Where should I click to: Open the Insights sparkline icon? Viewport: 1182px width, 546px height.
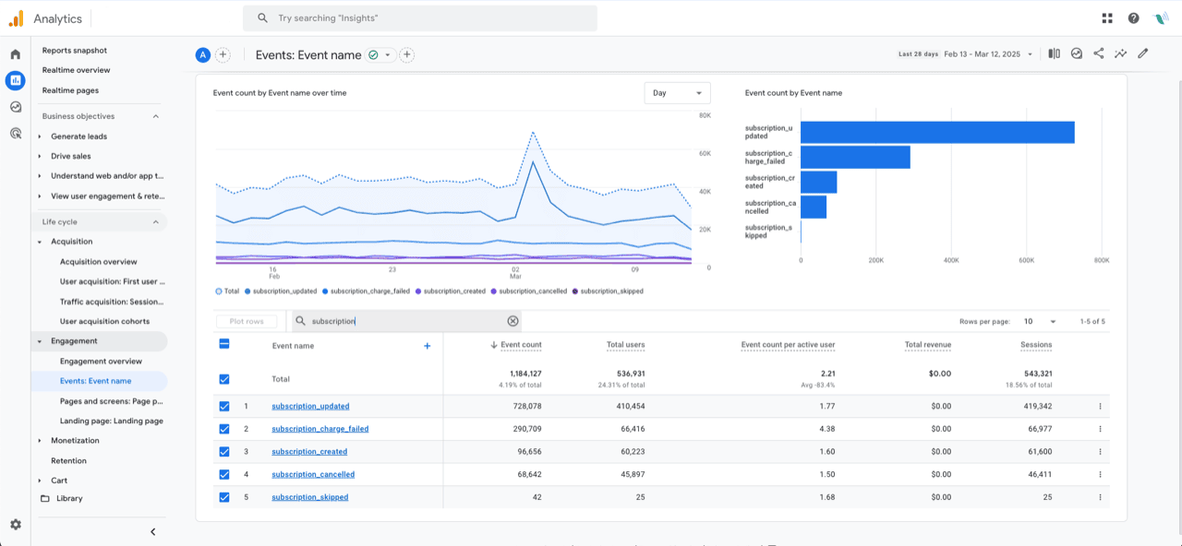1121,53
